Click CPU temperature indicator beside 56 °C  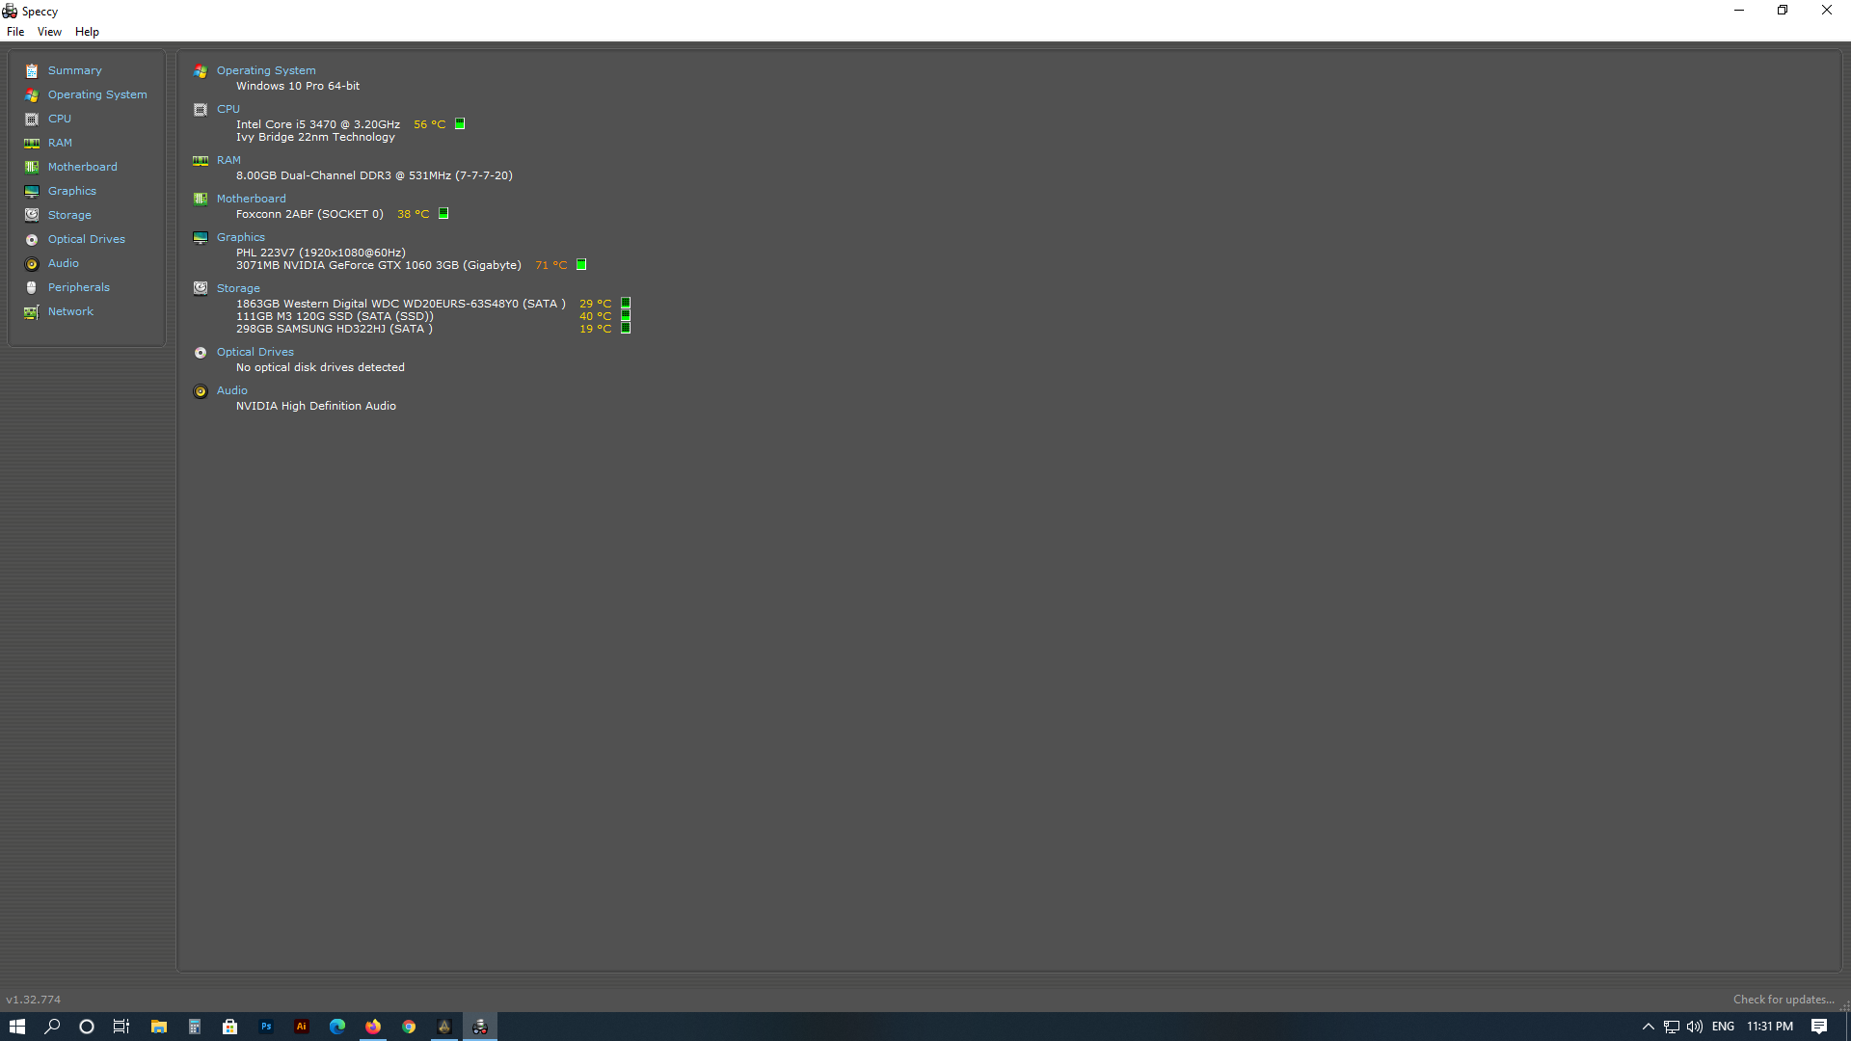460,124
